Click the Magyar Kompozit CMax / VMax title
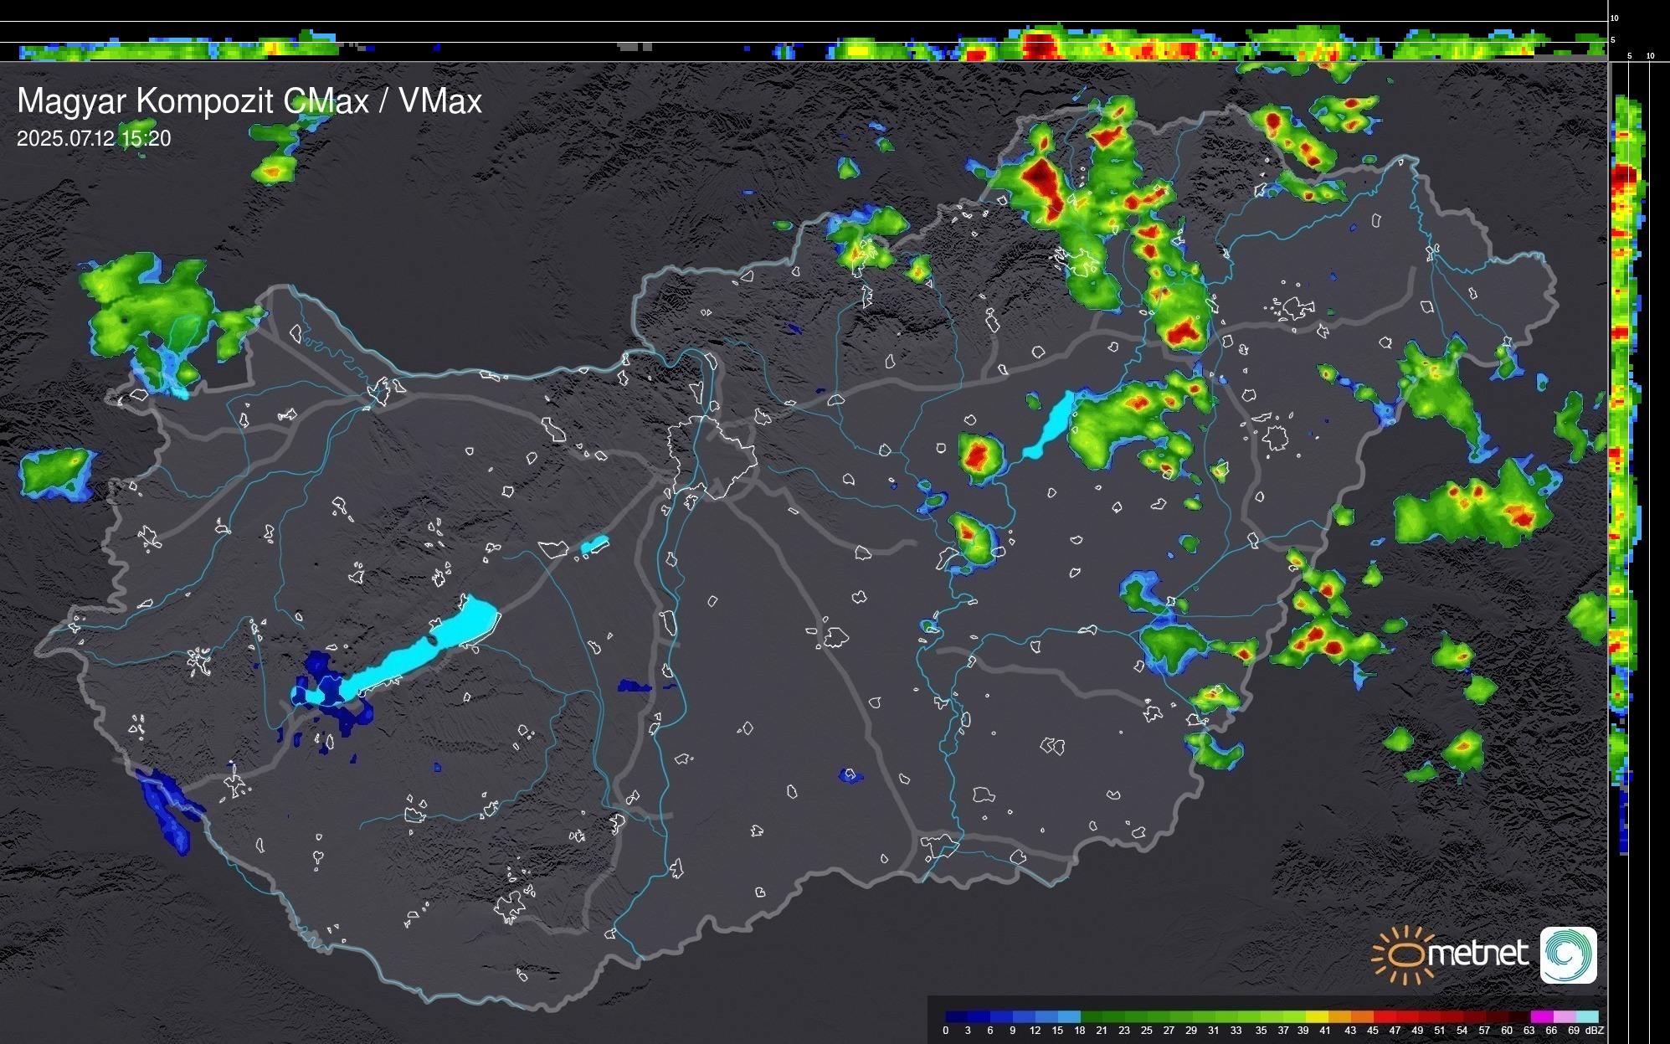The height and width of the screenshot is (1044, 1670). pyautogui.click(x=249, y=101)
